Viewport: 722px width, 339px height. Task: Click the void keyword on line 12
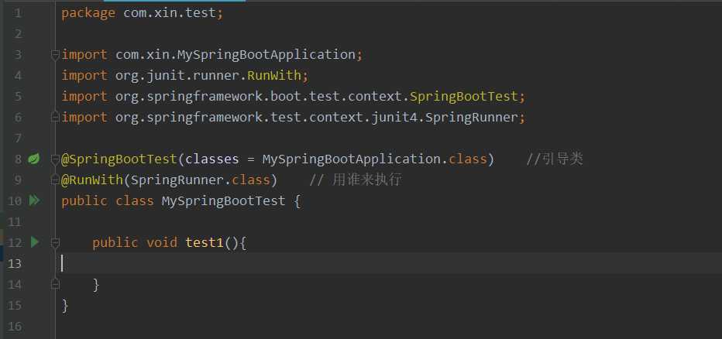coord(162,242)
